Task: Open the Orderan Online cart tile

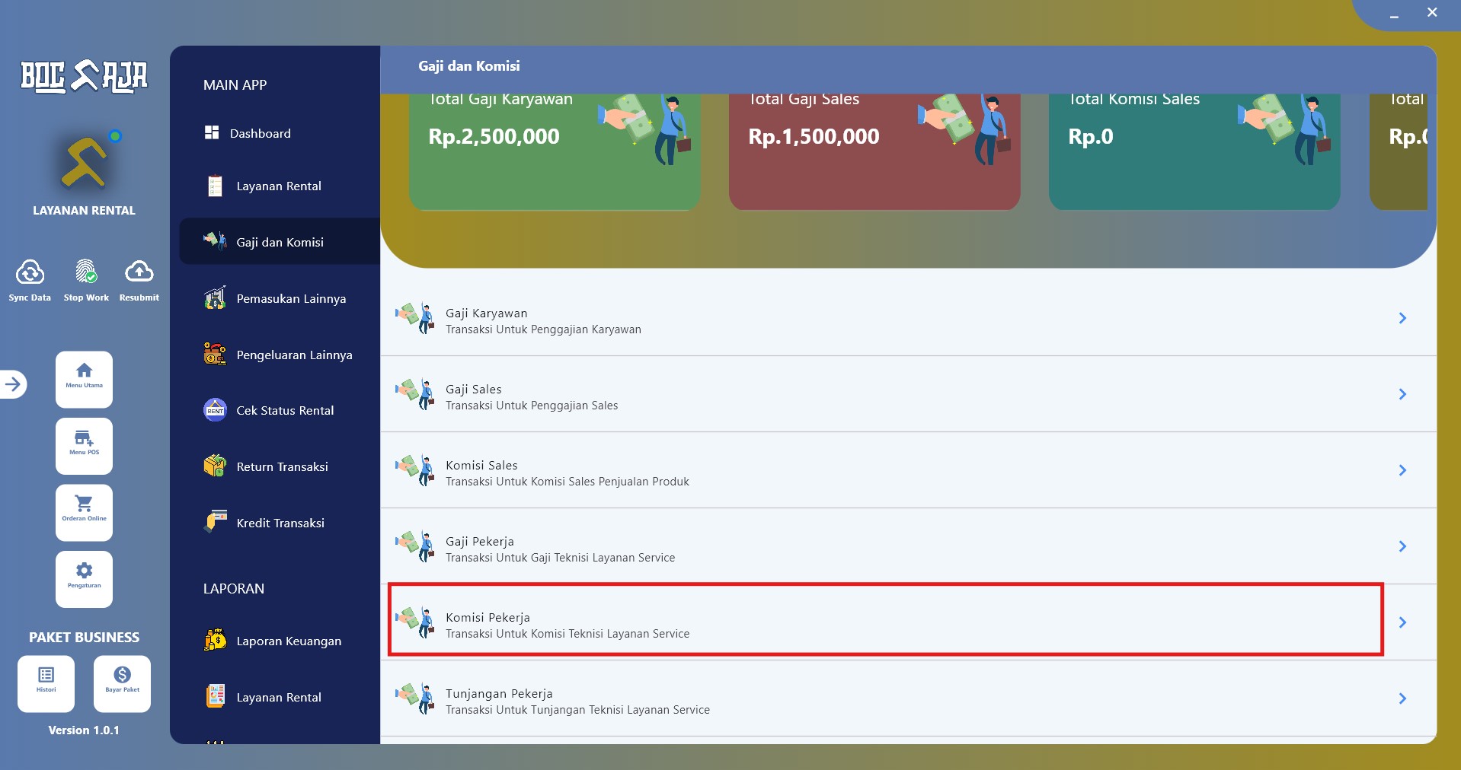Action: tap(84, 513)
